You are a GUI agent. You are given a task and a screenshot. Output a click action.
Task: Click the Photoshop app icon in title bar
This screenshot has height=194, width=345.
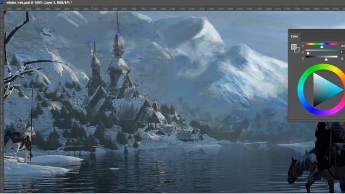2,2
